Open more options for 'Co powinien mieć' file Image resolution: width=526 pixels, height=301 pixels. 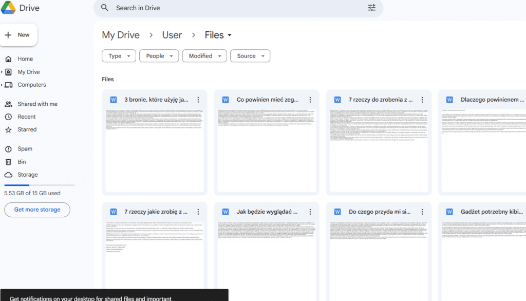tap(310, 100)
